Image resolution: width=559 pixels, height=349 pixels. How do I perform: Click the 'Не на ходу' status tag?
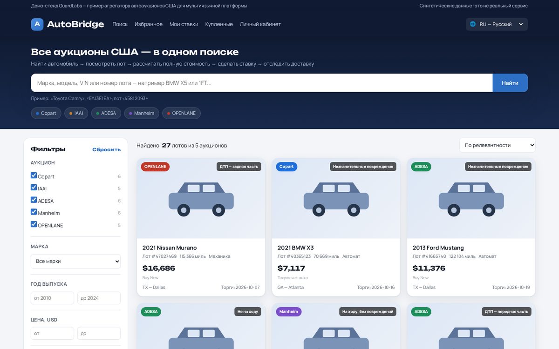tap(248, 312)
